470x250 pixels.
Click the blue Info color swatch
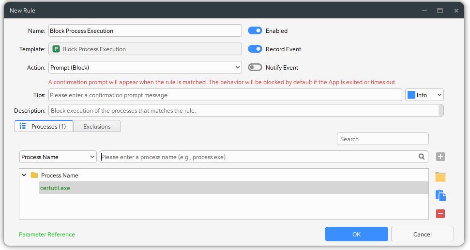tap(411, 95)
